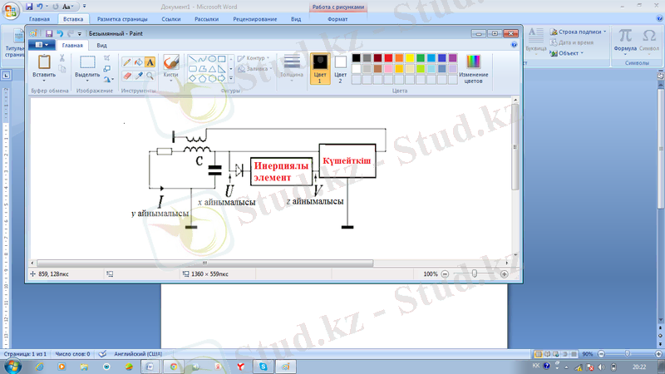Select the Text tool in Paint

150,62
